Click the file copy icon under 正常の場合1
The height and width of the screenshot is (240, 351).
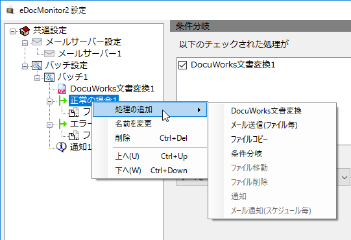[74, 112]
